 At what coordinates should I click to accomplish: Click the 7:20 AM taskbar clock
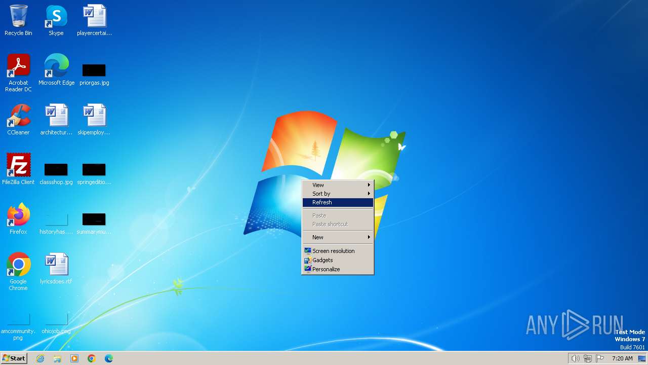point(622,358)
